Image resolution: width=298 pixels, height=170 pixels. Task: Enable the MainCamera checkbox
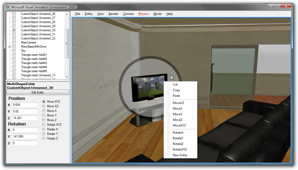pos(14,42)
